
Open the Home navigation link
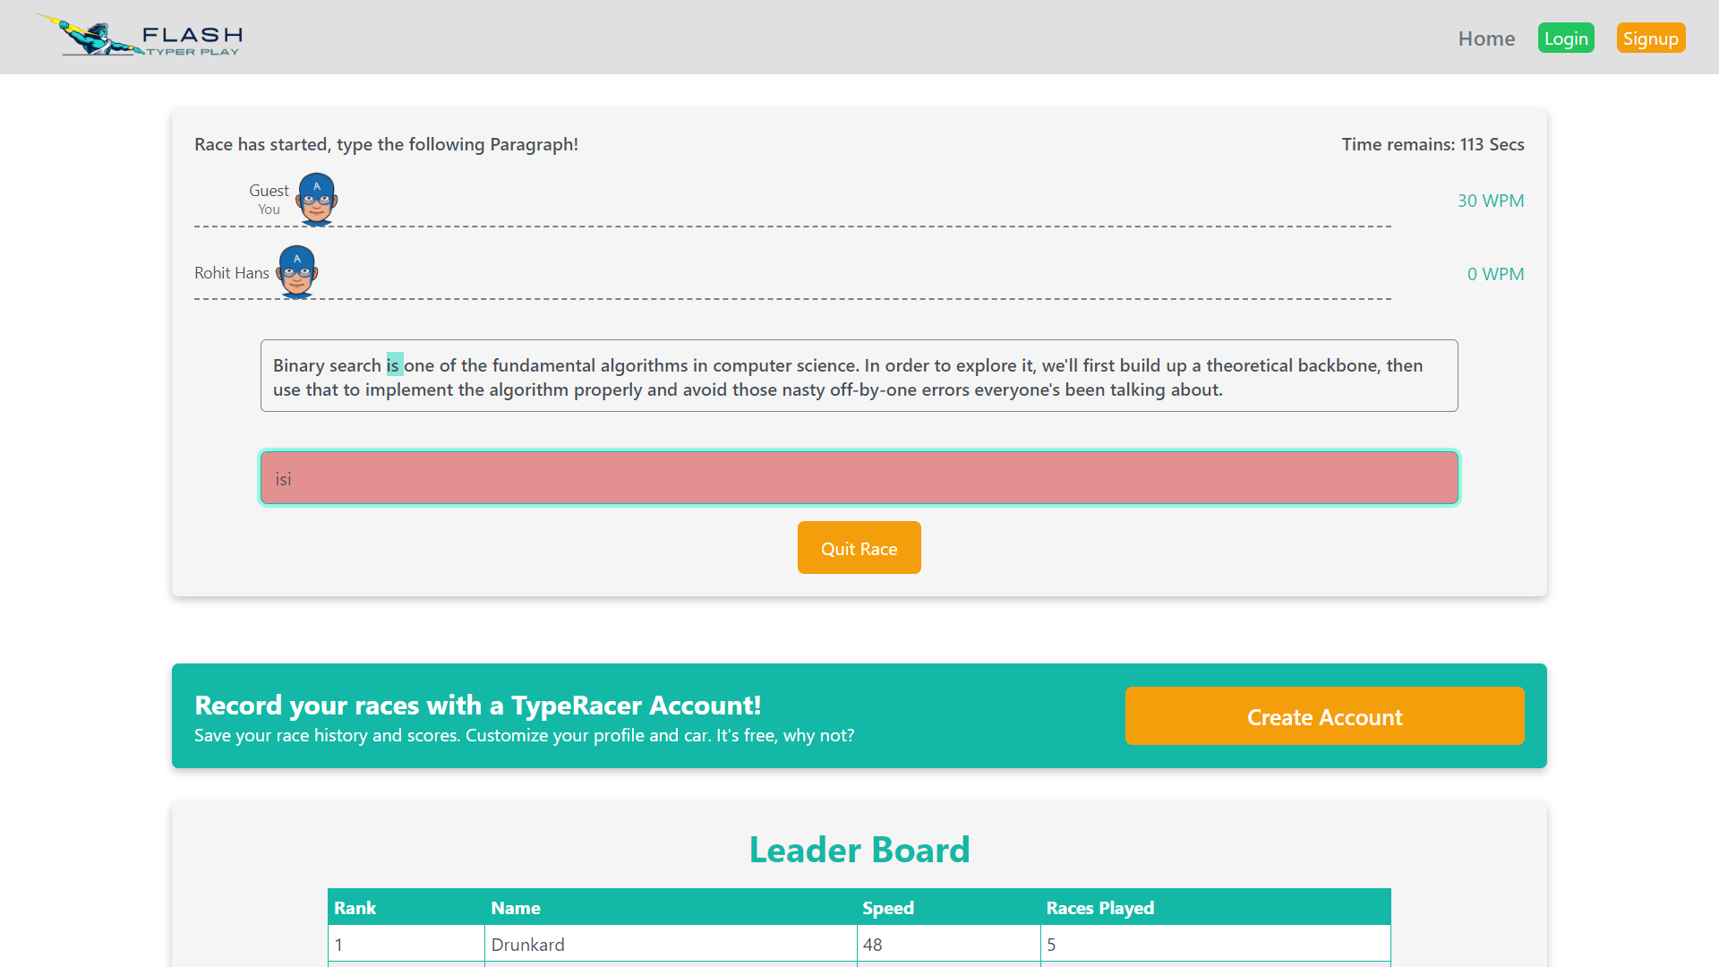(1486, 39)
